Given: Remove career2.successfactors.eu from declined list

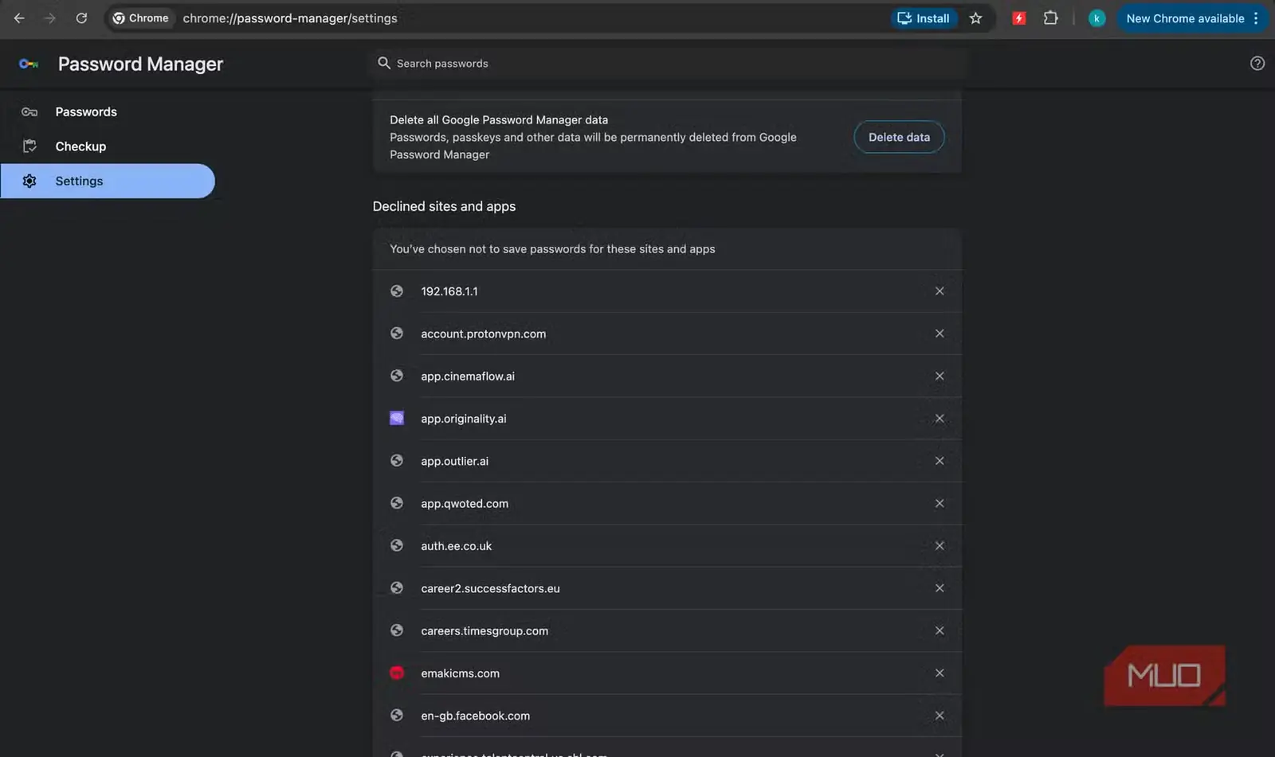Looking at the screenshot, I should tap(940, 588).
